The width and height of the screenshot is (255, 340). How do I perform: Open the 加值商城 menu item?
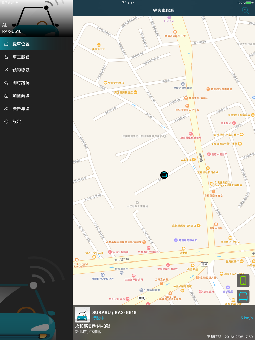(36, 96)
